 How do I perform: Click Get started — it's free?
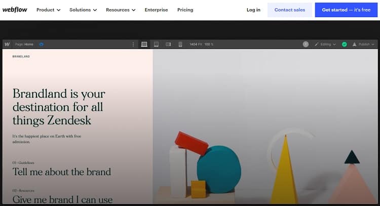(x=346, y=10)
